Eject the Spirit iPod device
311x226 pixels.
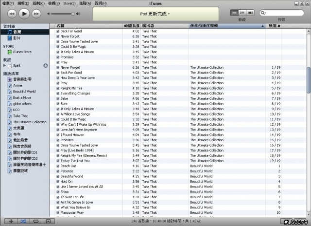(x=46, y=65)
